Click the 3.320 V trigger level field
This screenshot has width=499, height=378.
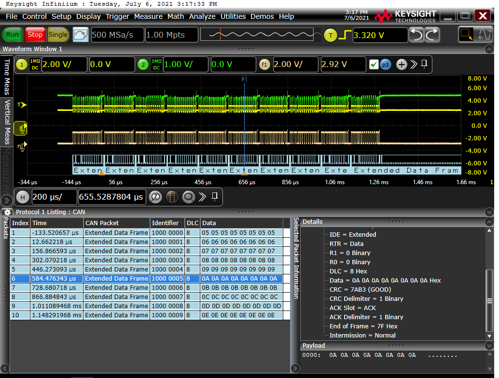pyautogui.click(x=380, y=35)
